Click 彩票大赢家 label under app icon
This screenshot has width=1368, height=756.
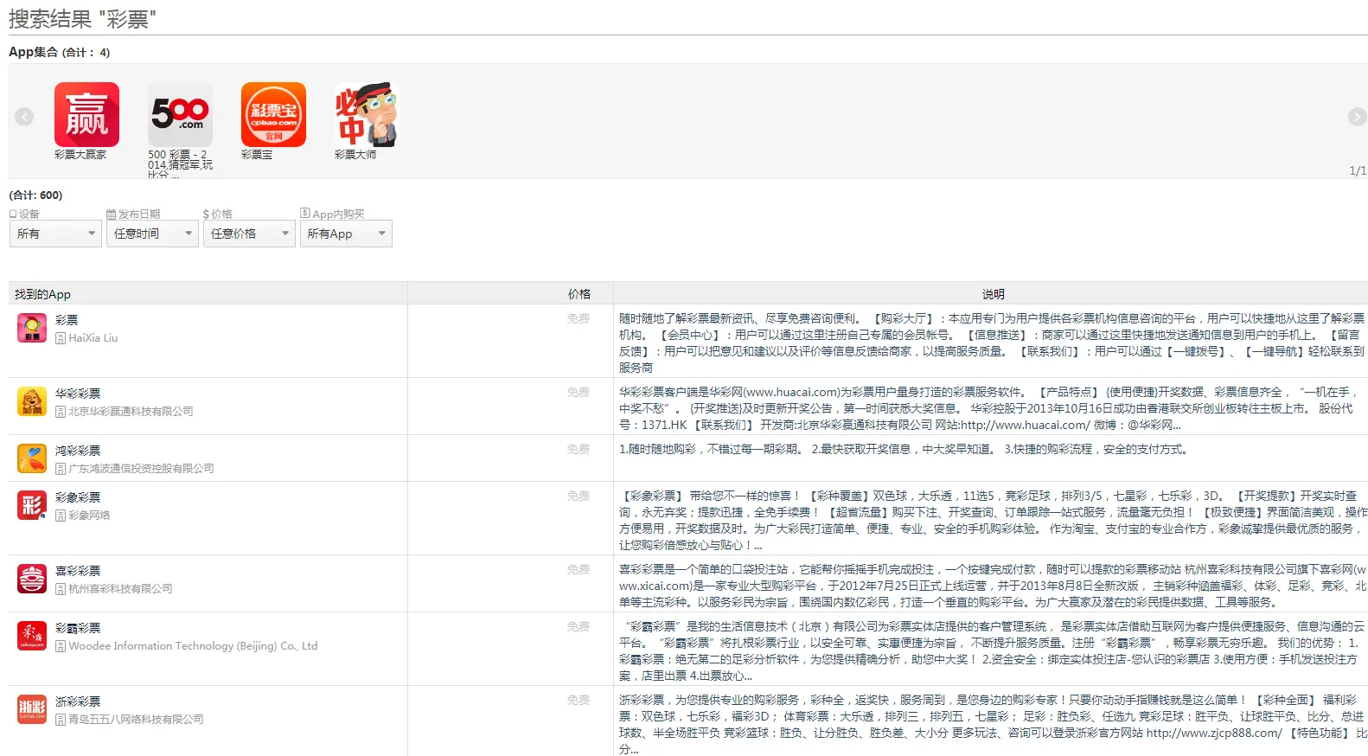pos(80,155)
